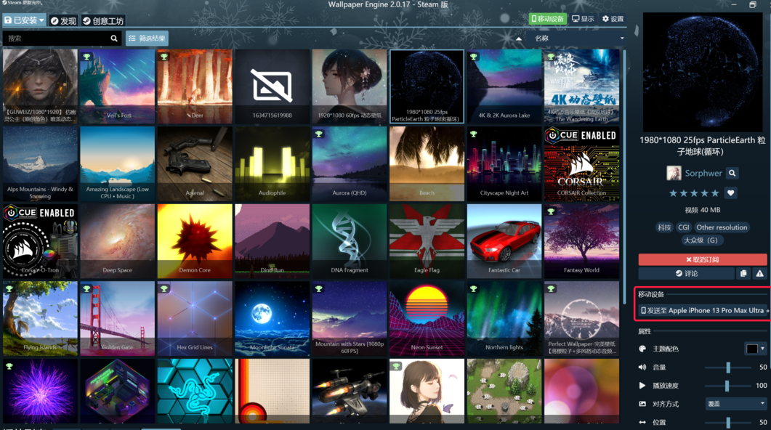Switch to the 创意工坊 workshop tab
The height and width of the screenshot is (430, 771).
[103, 20]
